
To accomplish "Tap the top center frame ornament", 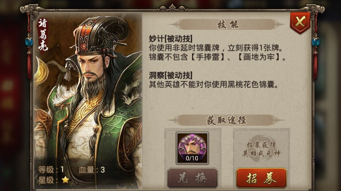I will (172, 8).
